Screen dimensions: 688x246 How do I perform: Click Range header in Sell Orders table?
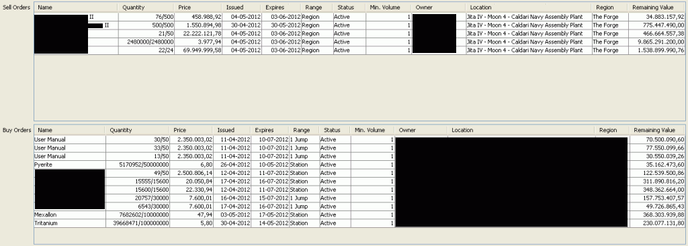tap(316, 7)
